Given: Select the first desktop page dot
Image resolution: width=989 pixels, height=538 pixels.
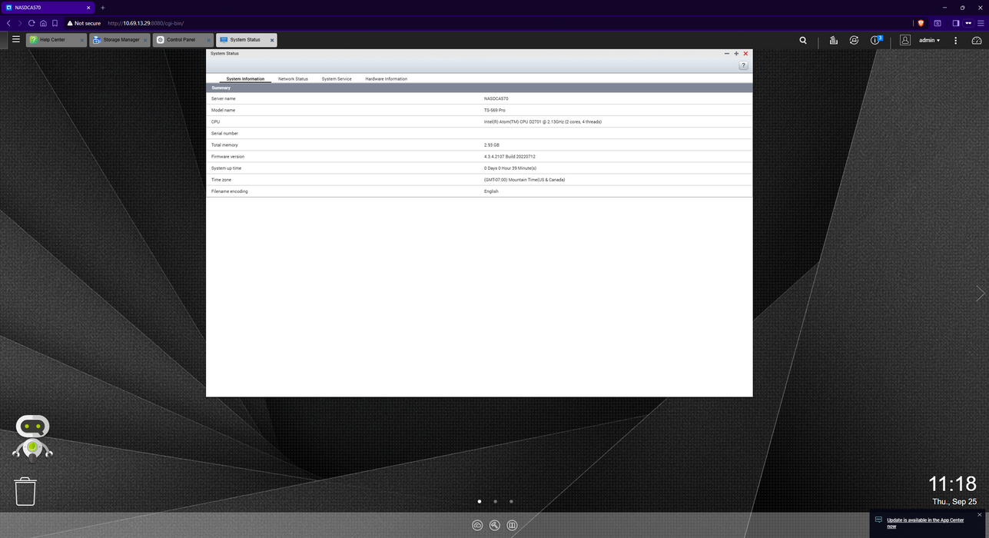Looking at the screenshot, I should [x=480, y=501].
